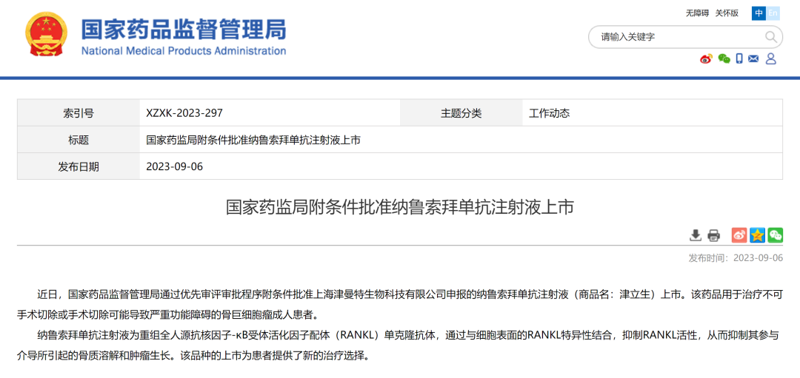Switch language to 中 (Chinese)
This screenshot has width=800, height=378.
click(x=759, y=13)
